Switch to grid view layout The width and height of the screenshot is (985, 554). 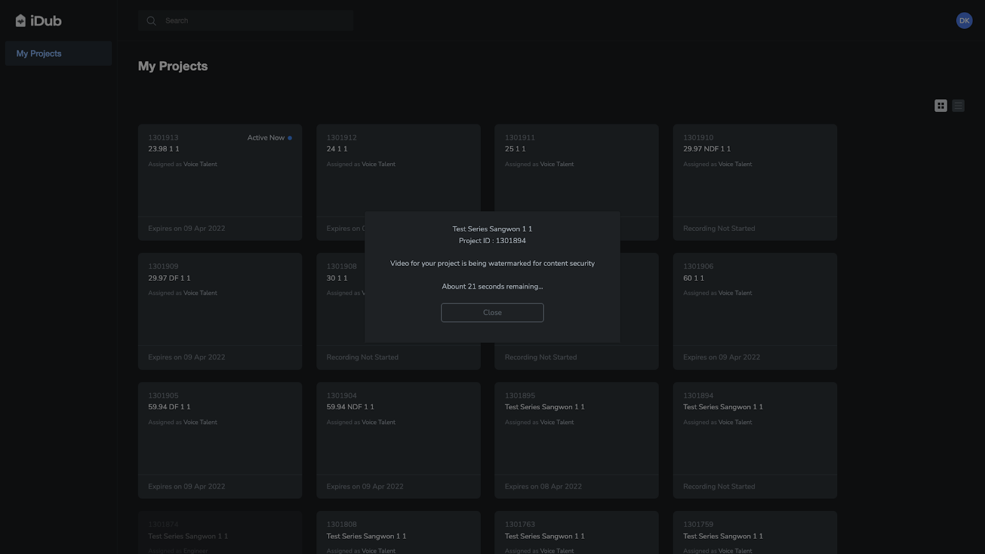click(x=941, y=106)
